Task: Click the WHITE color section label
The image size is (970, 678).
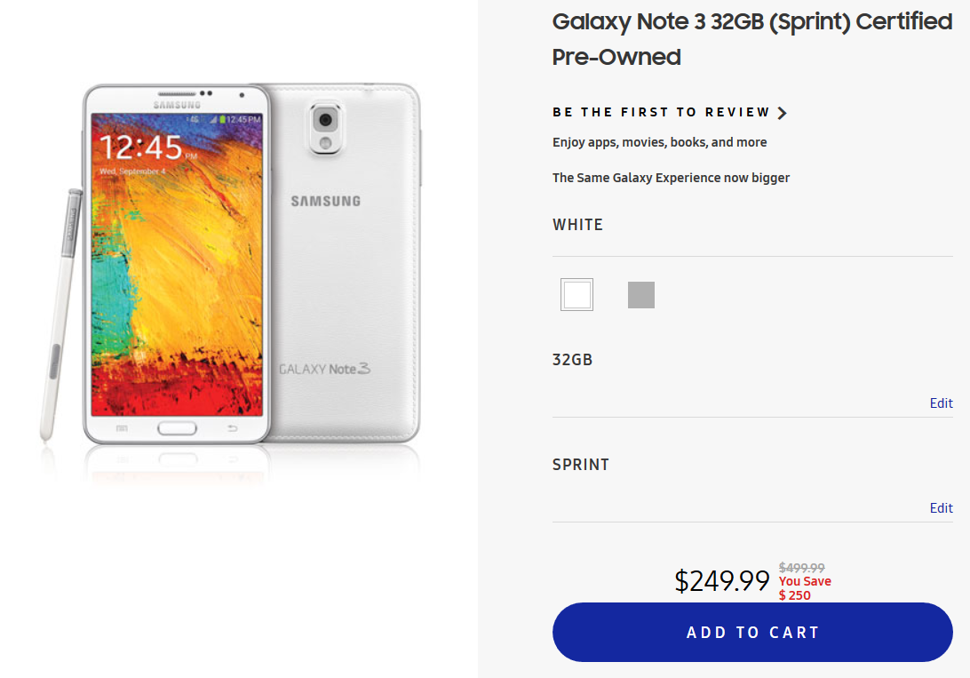Action: pyautogui.click(x=577, y=224)
